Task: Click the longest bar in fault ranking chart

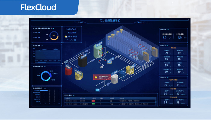Action: coord(44,91)
